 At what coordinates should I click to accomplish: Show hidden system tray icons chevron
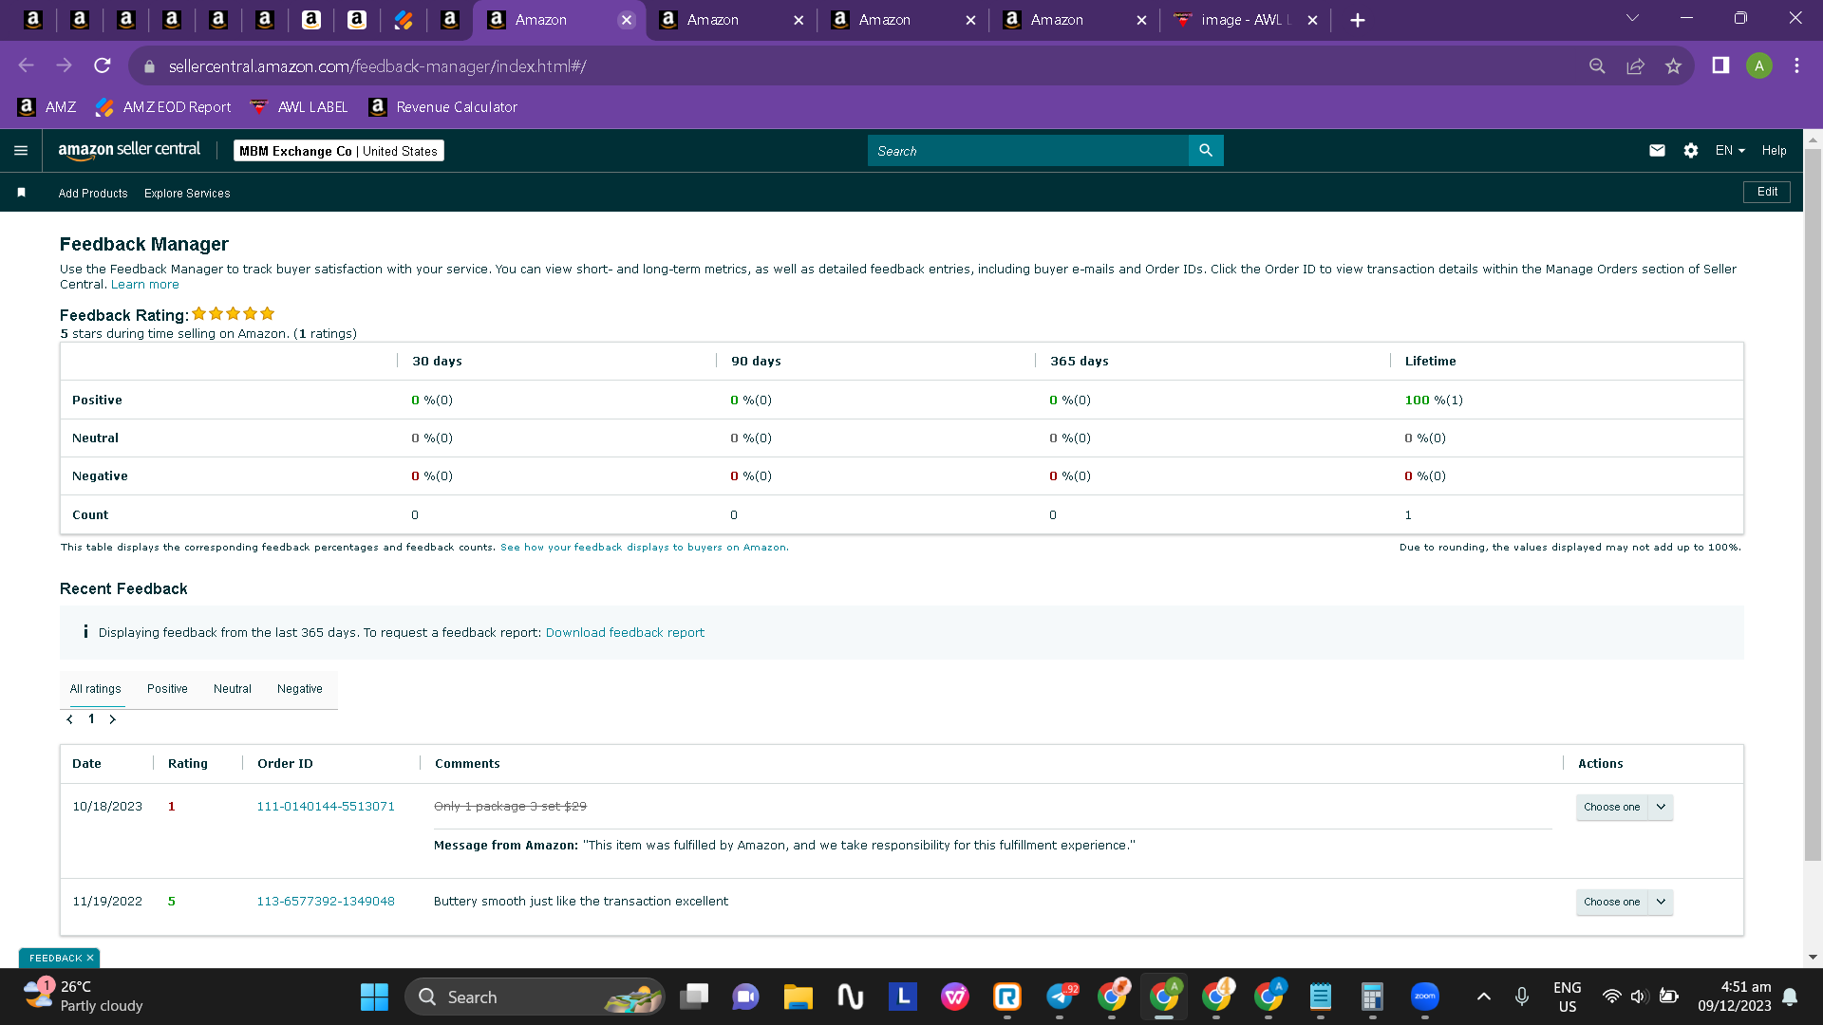click(x=1484, y=997)
